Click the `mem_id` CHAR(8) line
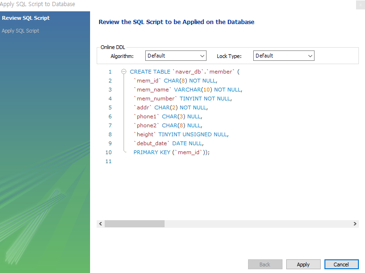This screenshot has height=273, width=365. (175, 81)
